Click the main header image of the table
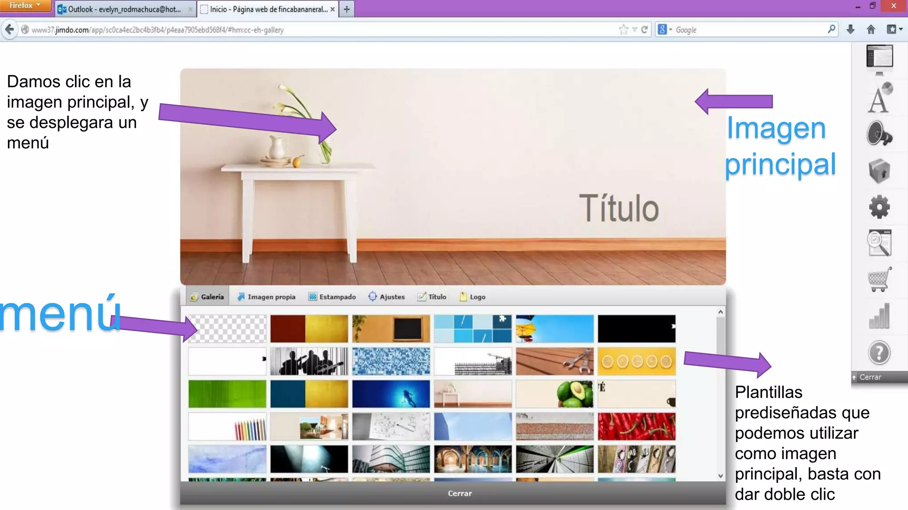 [453, 176]
